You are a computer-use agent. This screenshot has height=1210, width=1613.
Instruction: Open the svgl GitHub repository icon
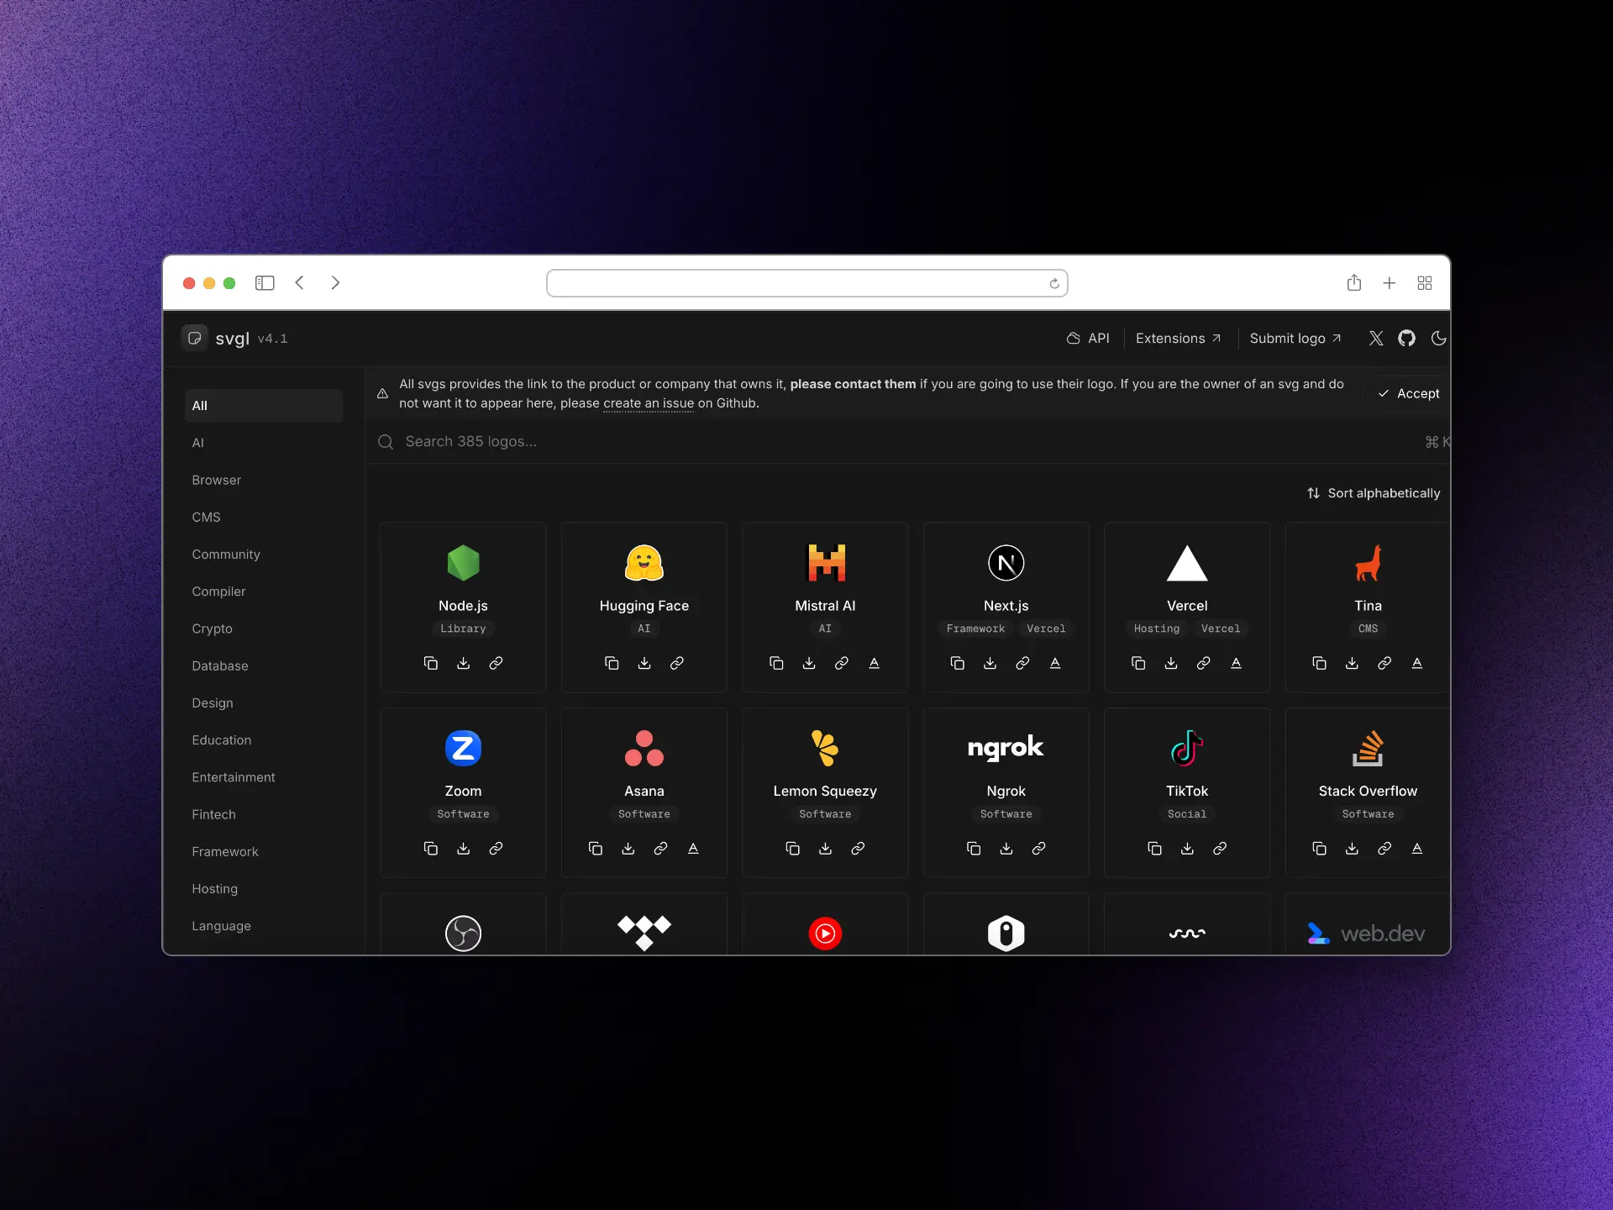tap(1406, 338)
